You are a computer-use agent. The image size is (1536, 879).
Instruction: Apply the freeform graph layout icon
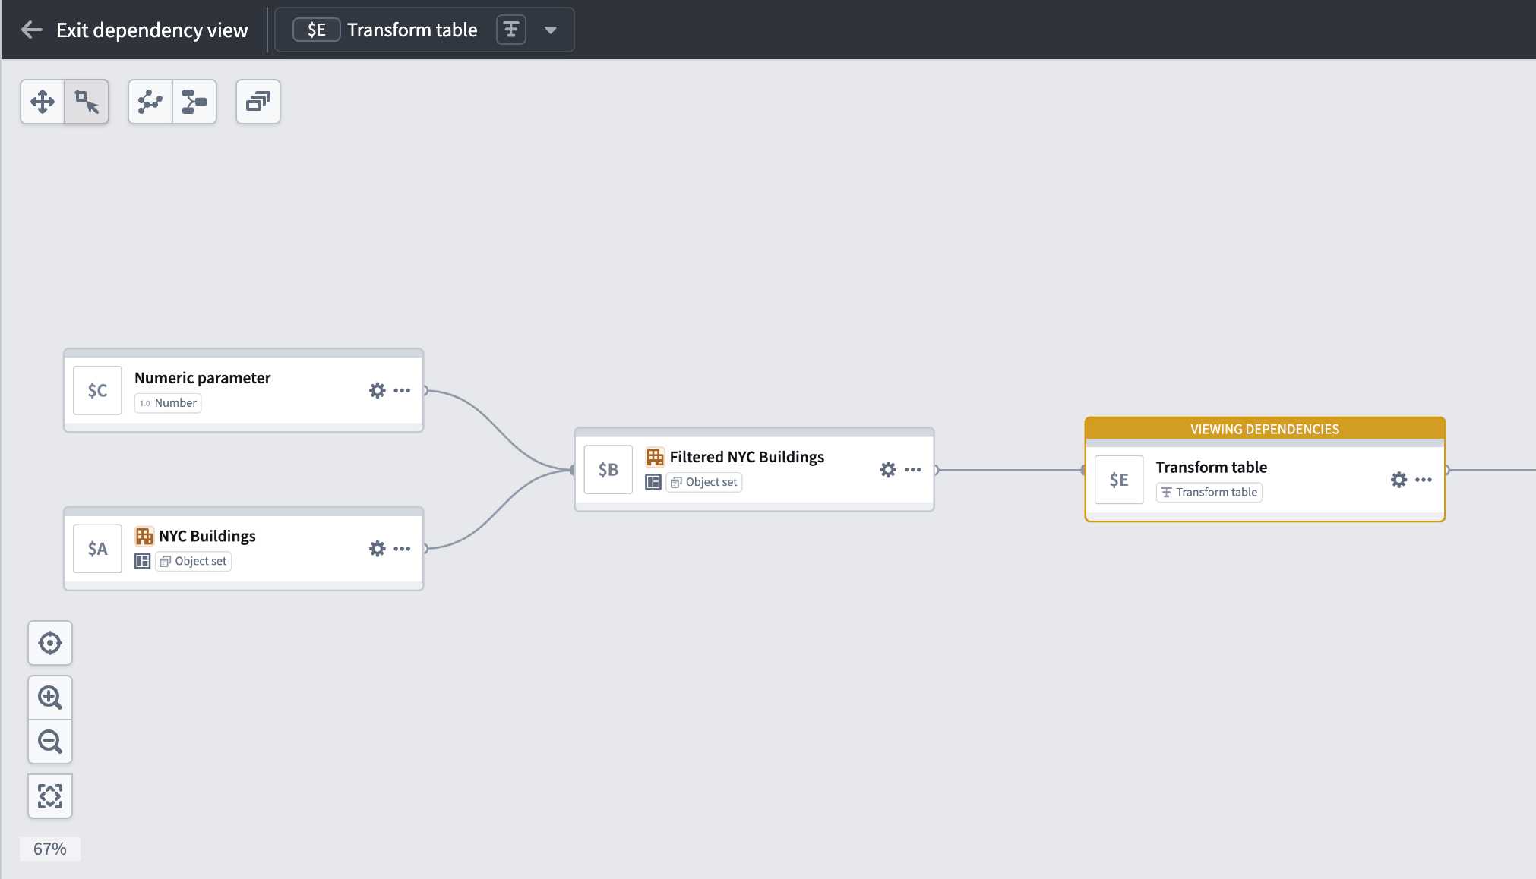[x=150, y=101]
